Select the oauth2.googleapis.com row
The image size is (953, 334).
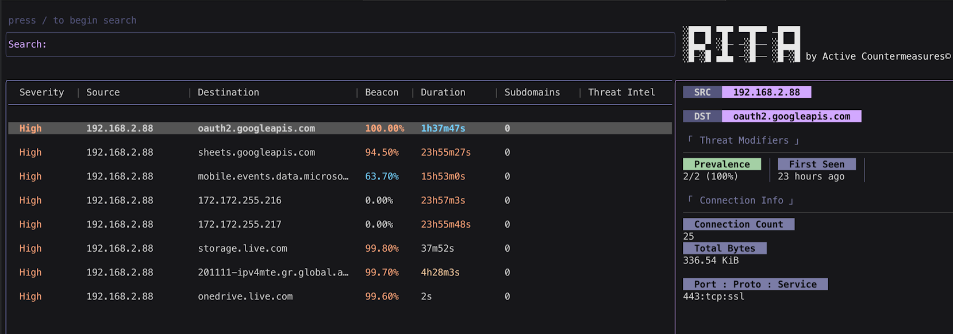tap(340, 128)
